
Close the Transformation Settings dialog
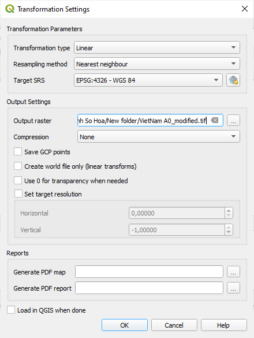click(245, 9)
